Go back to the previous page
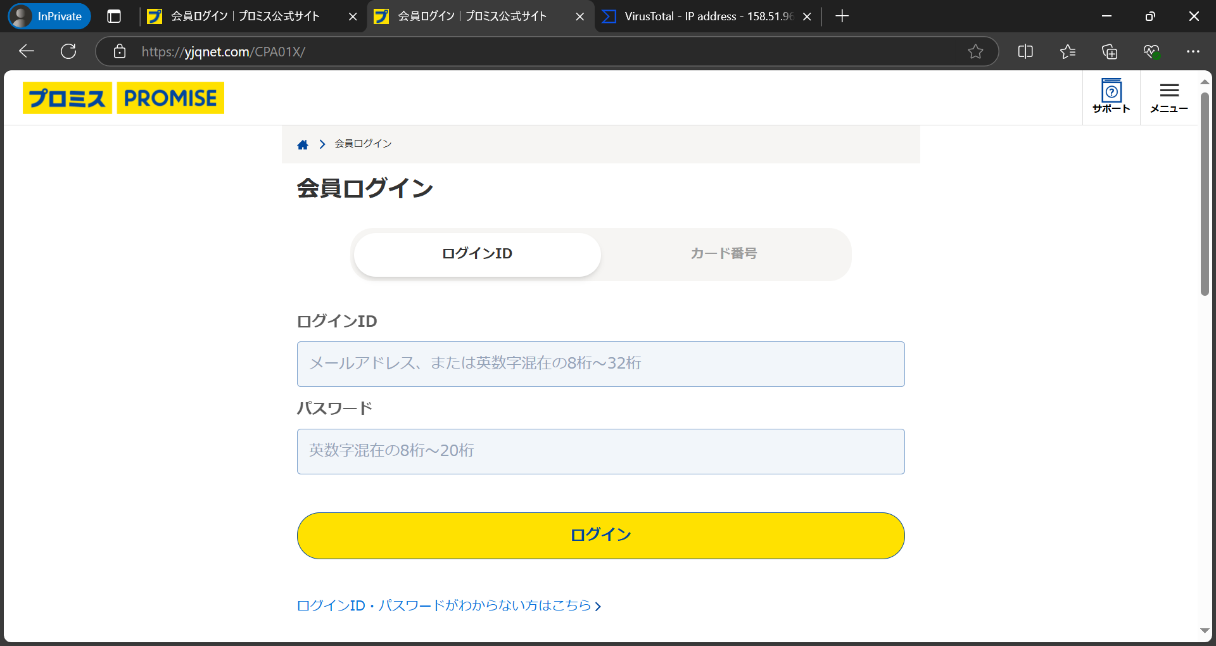The height and width of the screenshot is (646, 1216). click(27, 51)
